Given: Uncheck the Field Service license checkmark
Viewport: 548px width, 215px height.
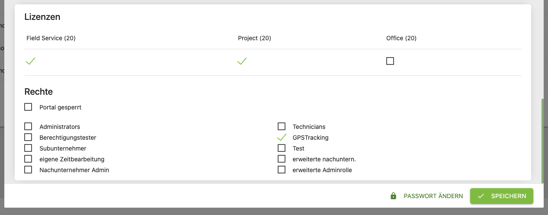Looking at the screenshot, I should pos(30,61).
